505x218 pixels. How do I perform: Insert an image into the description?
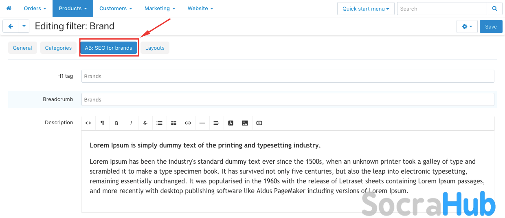[x=245, y=123]
